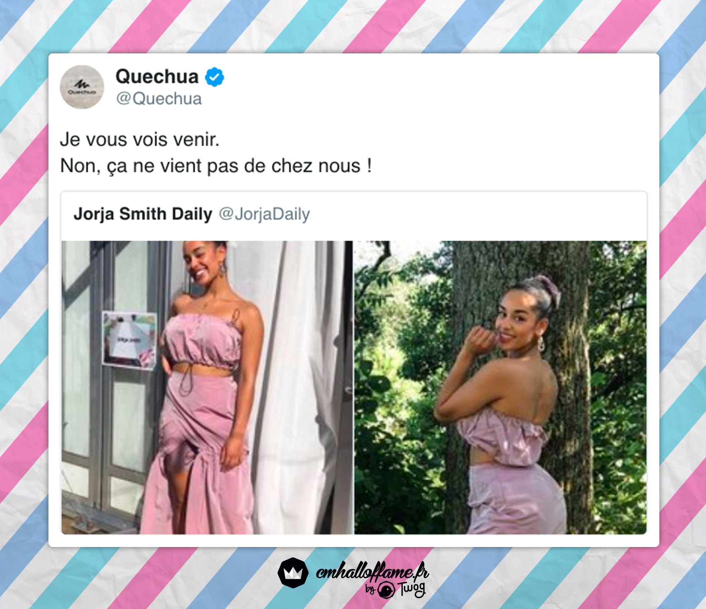This screenshot has width=706, height=609.
Task: Click the cmhalloffame.fr logo text
Action: coord(372,571)
